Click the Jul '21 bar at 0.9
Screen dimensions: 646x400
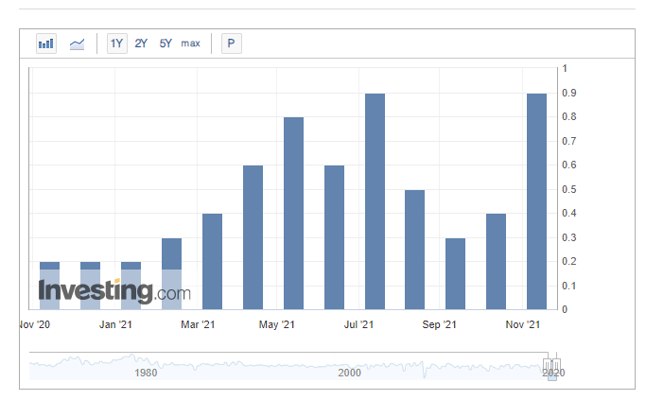pyautogui.click(x=375, y=201)
